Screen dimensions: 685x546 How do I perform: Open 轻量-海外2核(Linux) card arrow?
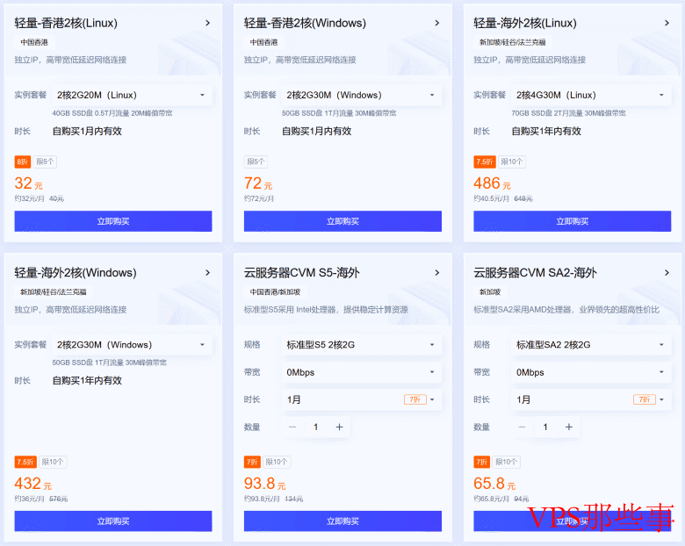coord(667,23)
